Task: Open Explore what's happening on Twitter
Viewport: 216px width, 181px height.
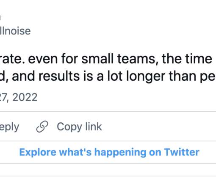Action: (109, 152)
